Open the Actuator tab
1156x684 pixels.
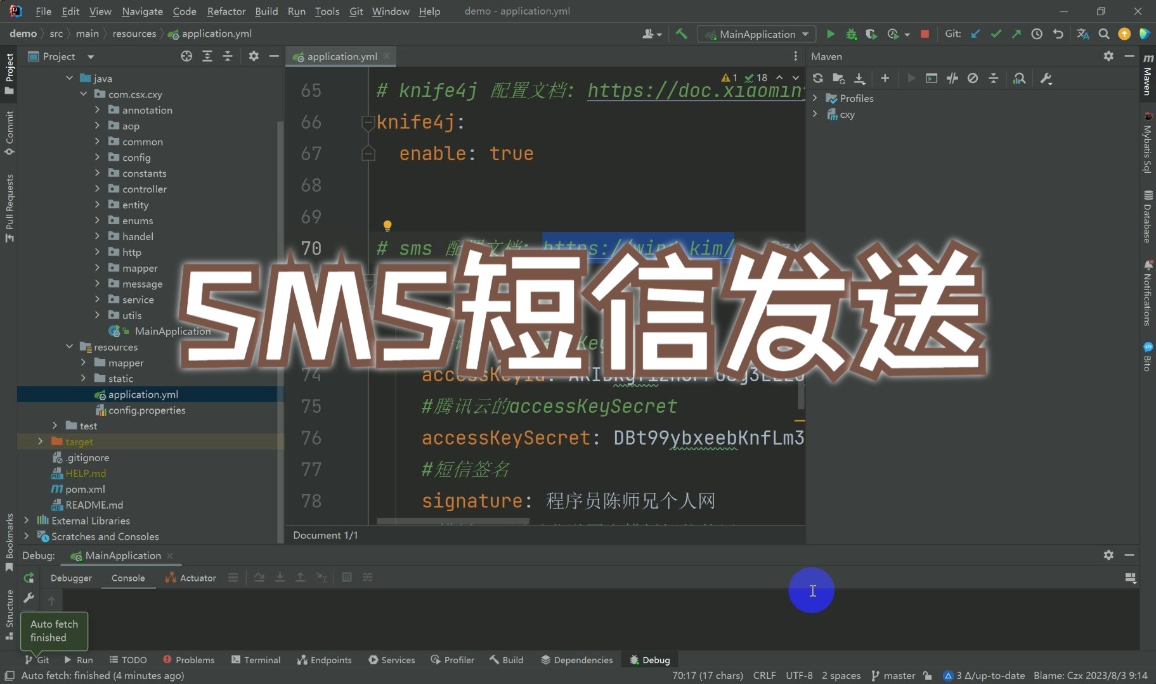tap(190, 578)
